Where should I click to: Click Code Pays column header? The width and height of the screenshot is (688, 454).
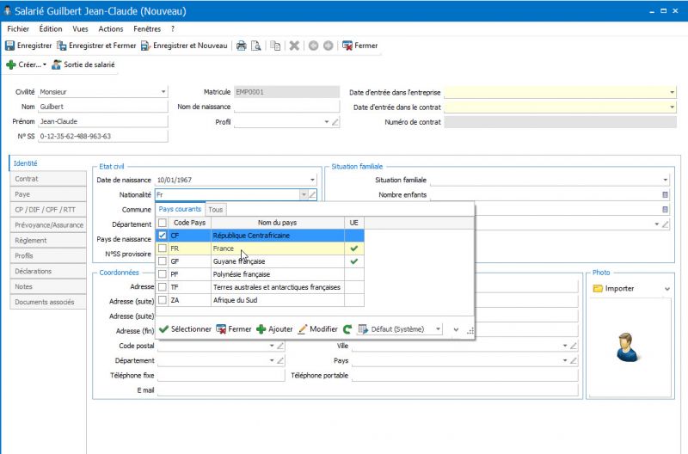click(189, 223)
